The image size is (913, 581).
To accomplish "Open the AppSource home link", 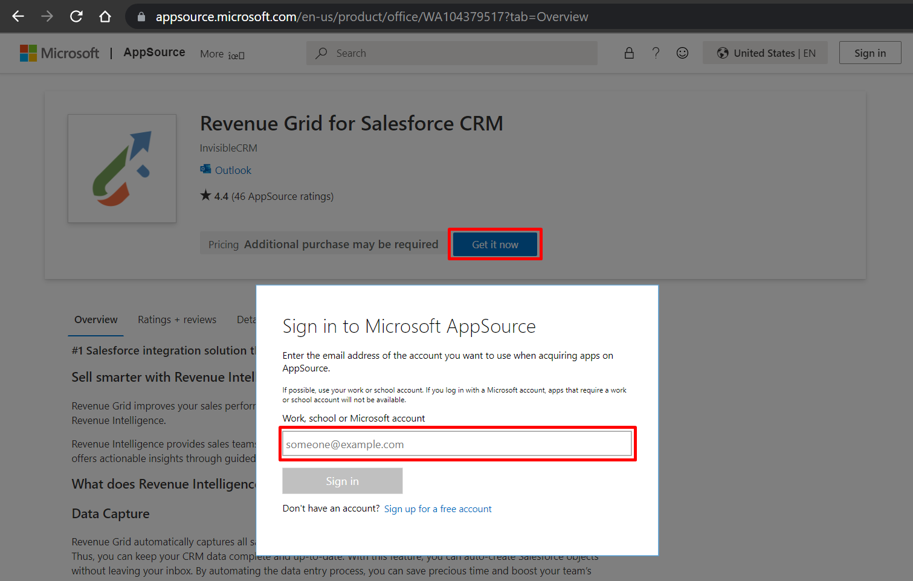I will pos(154,53).
